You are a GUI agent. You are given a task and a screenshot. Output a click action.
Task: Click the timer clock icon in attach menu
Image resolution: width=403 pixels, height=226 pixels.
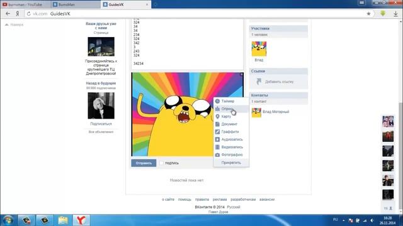click(217, 101)
